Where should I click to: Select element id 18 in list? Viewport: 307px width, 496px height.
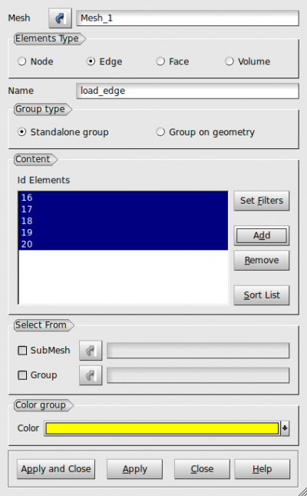pyautogui.click(x=123, y=221)
